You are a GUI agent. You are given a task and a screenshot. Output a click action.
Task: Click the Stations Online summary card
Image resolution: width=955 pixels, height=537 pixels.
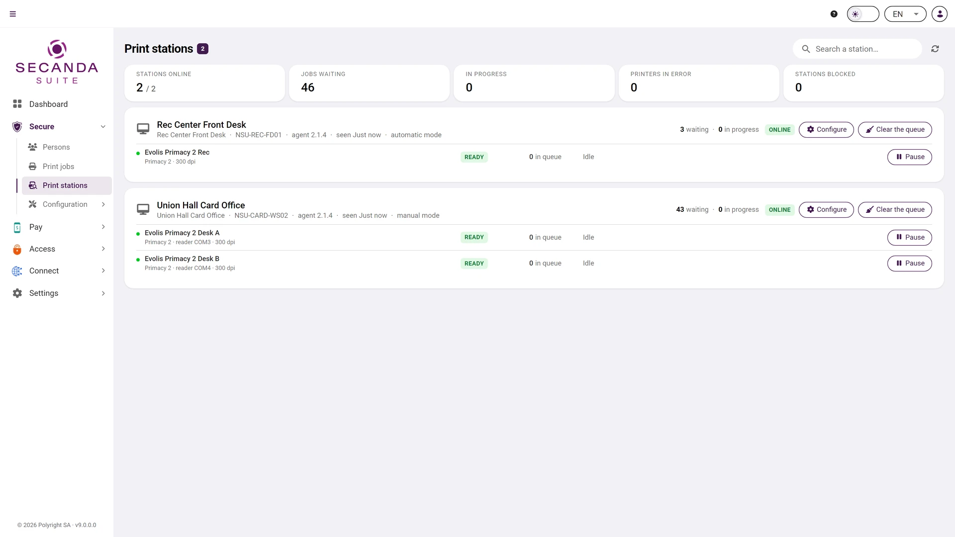(x=204, y=83)
